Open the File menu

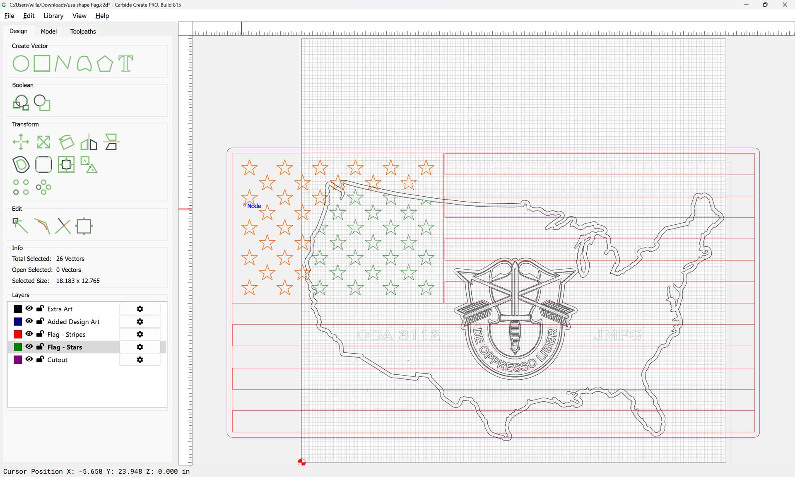tap(9, 16)
